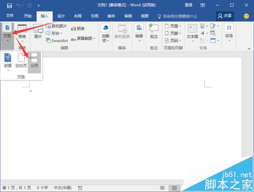Image resolution: width=254 pixels, height=192 pixels.
Task: Click the 联机视频 online video icon
Action: [x=122, y=32]
